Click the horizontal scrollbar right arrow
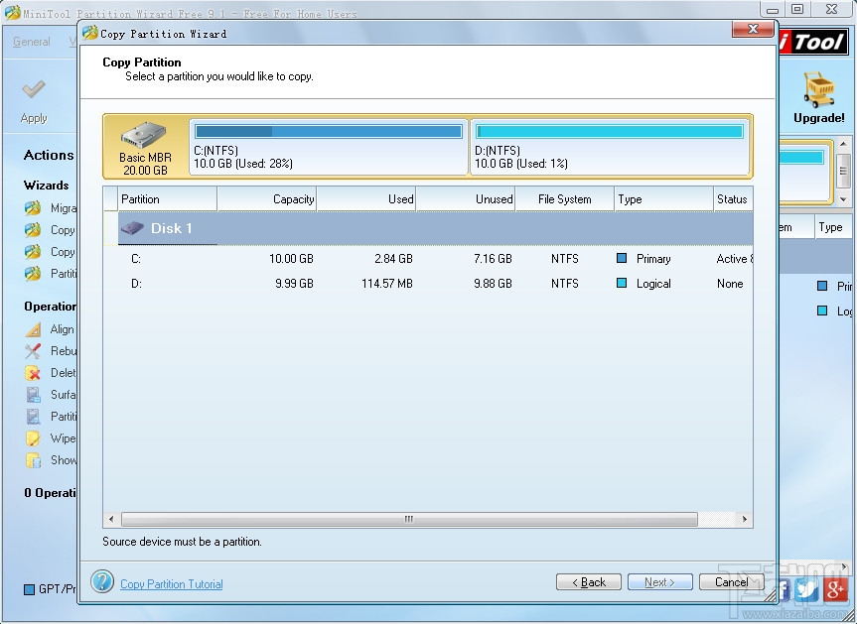 point(745,519)
